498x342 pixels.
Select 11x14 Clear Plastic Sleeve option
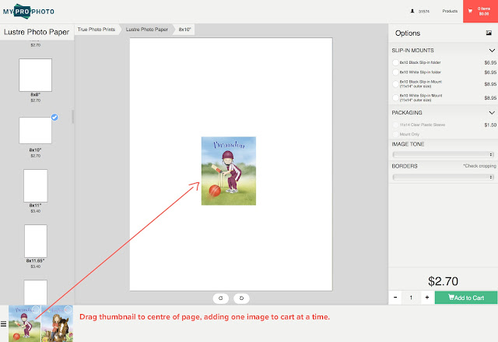pyautogui.click(x=395, y=125)
